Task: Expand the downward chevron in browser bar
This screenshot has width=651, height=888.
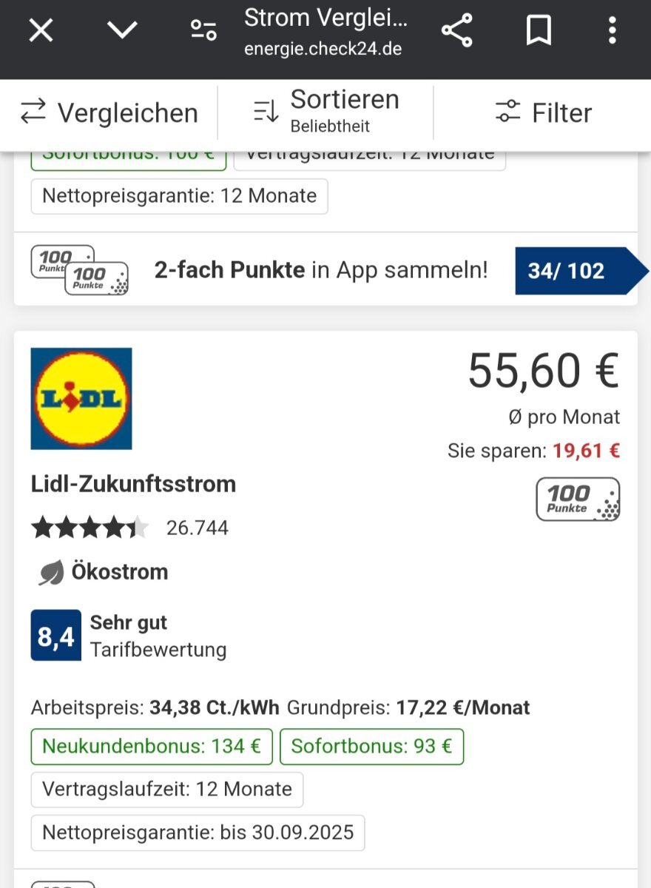Action: (x=122, y=30)
